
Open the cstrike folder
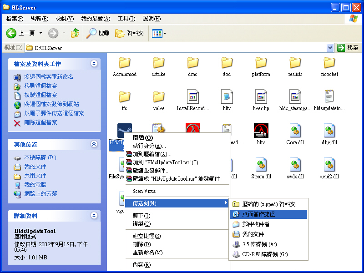pos(158,64)
